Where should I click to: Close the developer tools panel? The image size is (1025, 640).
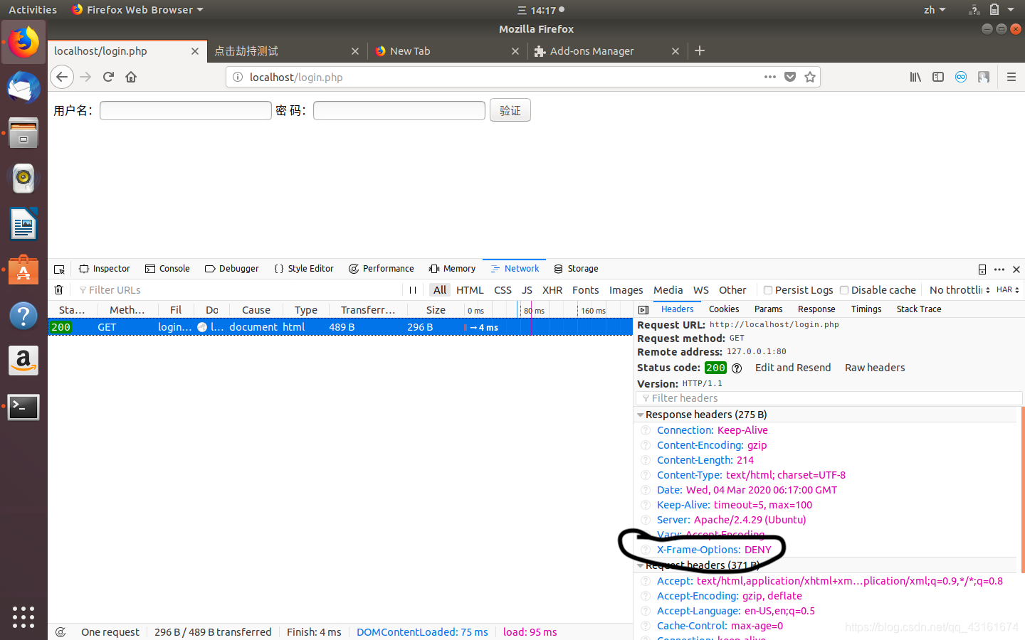point(1016,269)
